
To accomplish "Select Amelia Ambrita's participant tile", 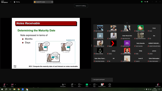I will [100, 51].
